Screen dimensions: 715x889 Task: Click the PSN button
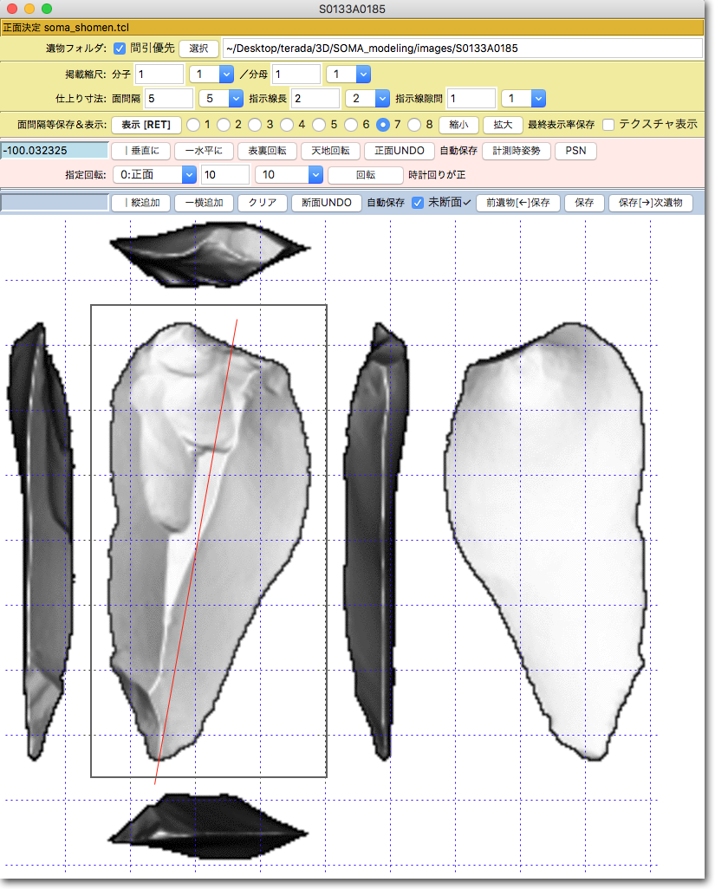pyautogui.click(x=575, y=151)
